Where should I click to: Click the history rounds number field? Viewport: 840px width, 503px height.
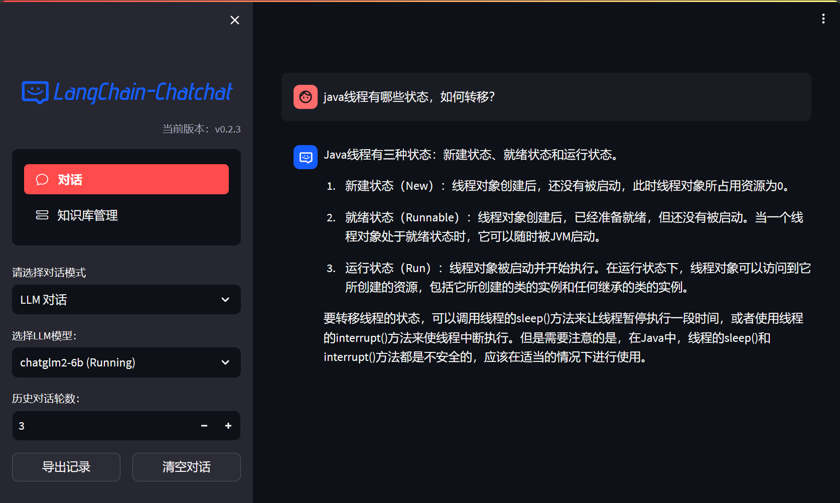tap(100, 426)
